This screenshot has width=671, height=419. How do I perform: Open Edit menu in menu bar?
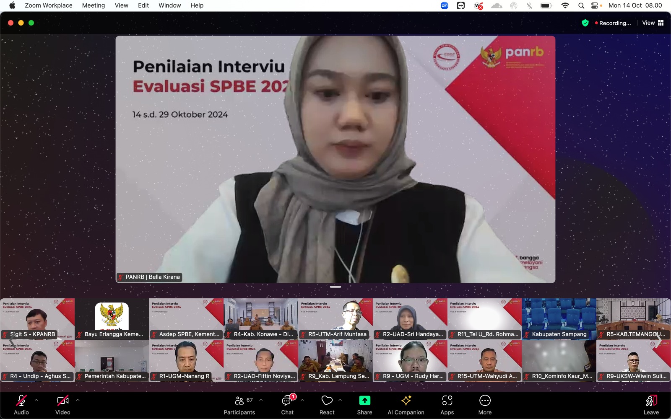coord(143,5)
